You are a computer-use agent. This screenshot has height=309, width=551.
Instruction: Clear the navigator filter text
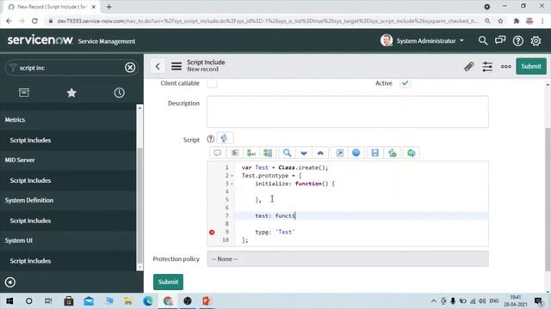(130, 67)
